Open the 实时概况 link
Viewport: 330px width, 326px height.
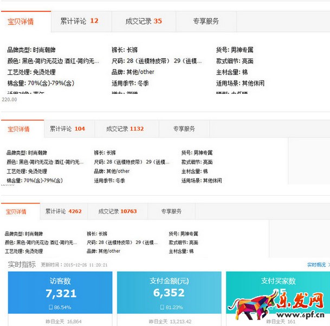pos(316,265)
